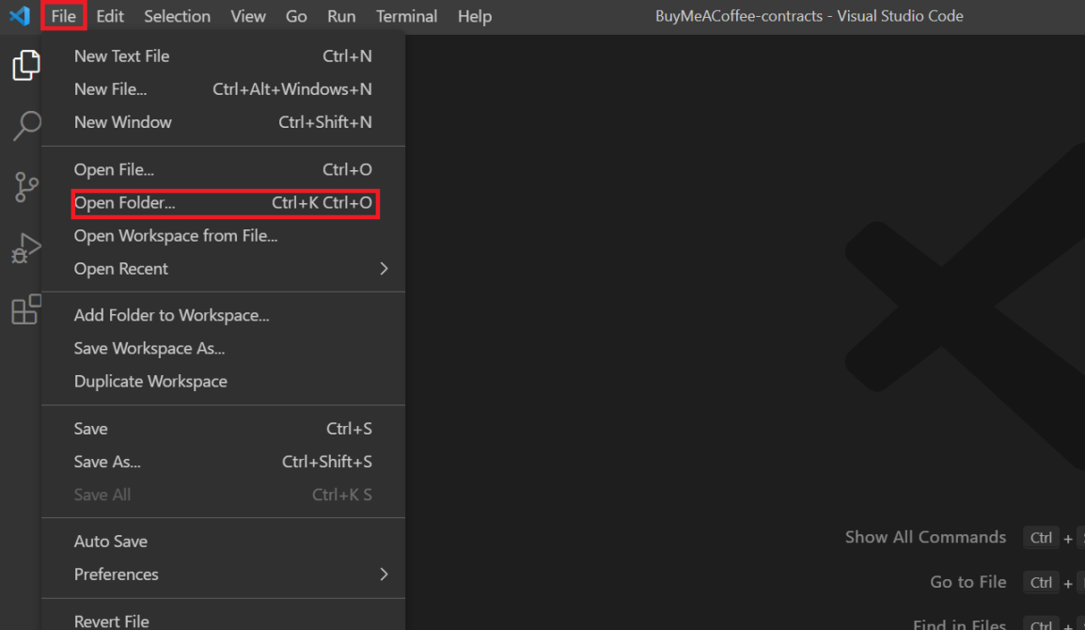Open the Source Control view icon
Screen dimensions: 1085x630
(25, 187)
